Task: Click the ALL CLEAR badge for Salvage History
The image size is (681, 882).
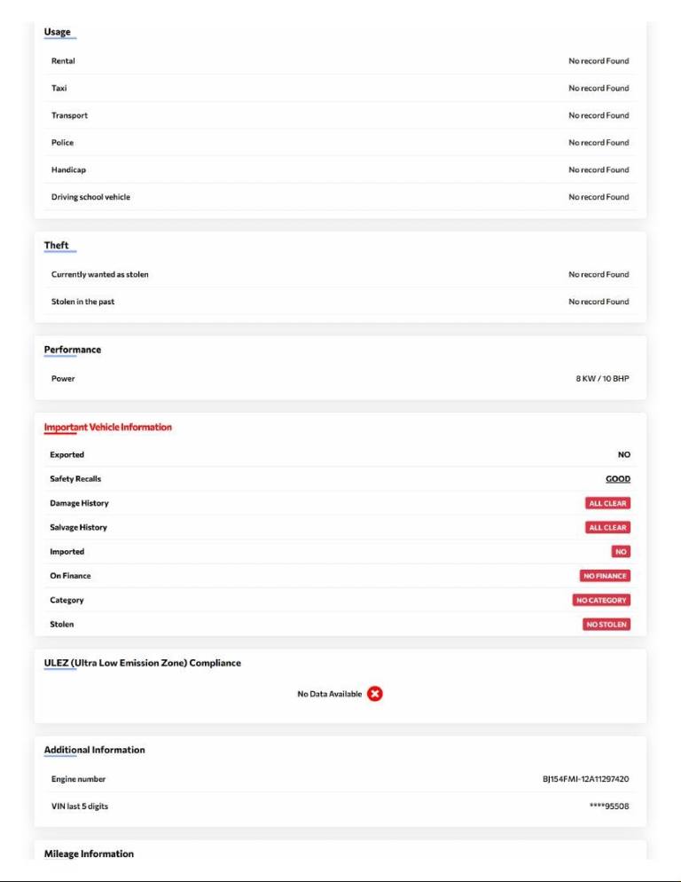Action: pyautogui.click(x=607, y=527)
